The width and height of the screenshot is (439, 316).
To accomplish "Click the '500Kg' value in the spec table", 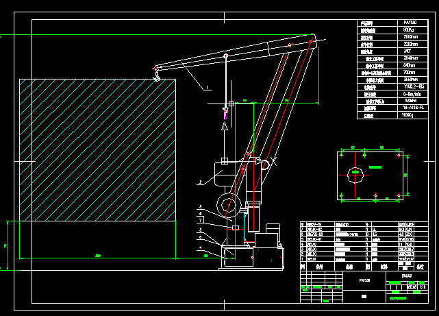I will 408,29.
